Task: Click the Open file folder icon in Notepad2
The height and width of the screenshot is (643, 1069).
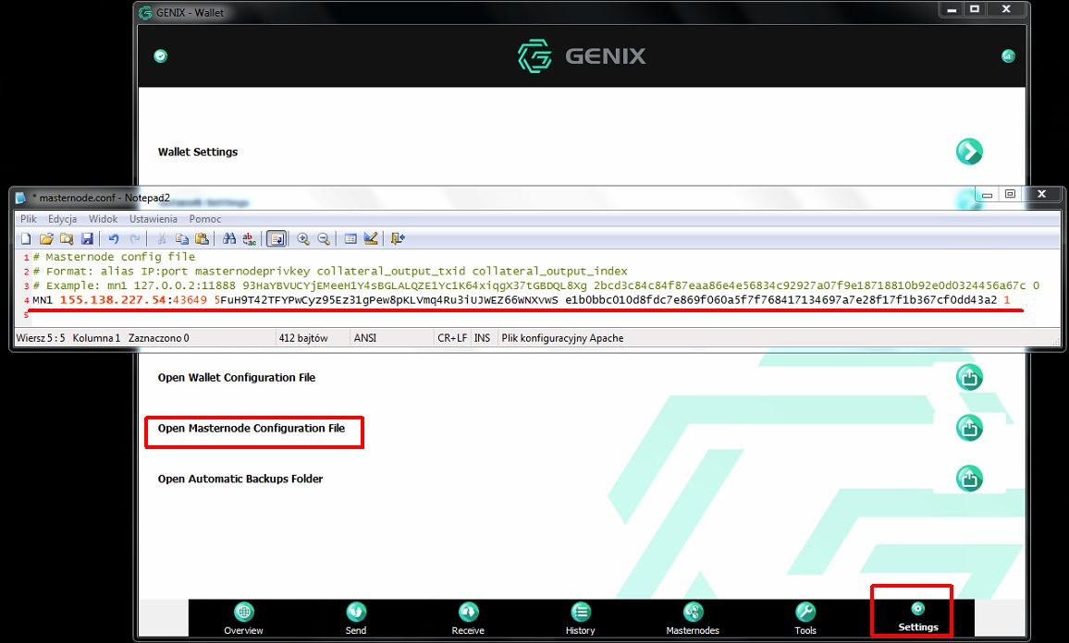Action: pyautogui.click(x=46, y=238)
